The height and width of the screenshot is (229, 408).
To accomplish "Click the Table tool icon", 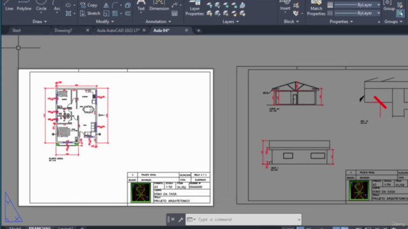I will tap(175, 13).
